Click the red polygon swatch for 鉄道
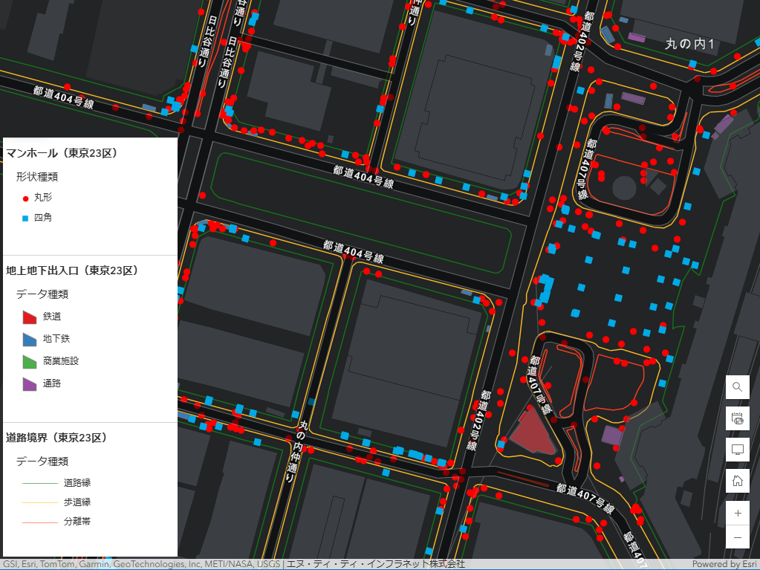Viewport: 760px width, 570px height. click(x=30, y=317)
